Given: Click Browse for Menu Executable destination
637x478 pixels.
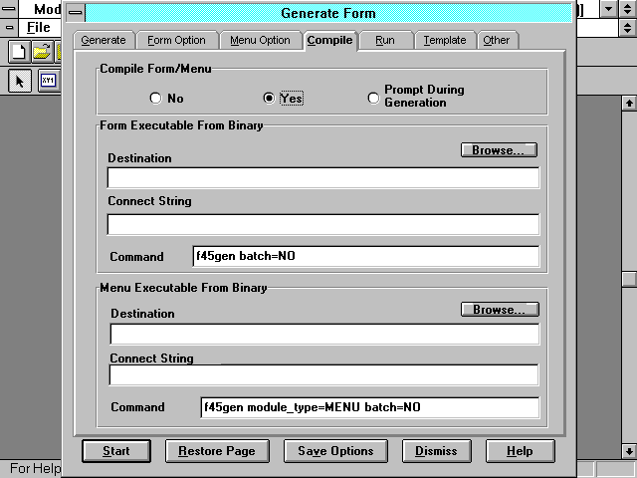Looking at the screenshot, I should [499, 310].
